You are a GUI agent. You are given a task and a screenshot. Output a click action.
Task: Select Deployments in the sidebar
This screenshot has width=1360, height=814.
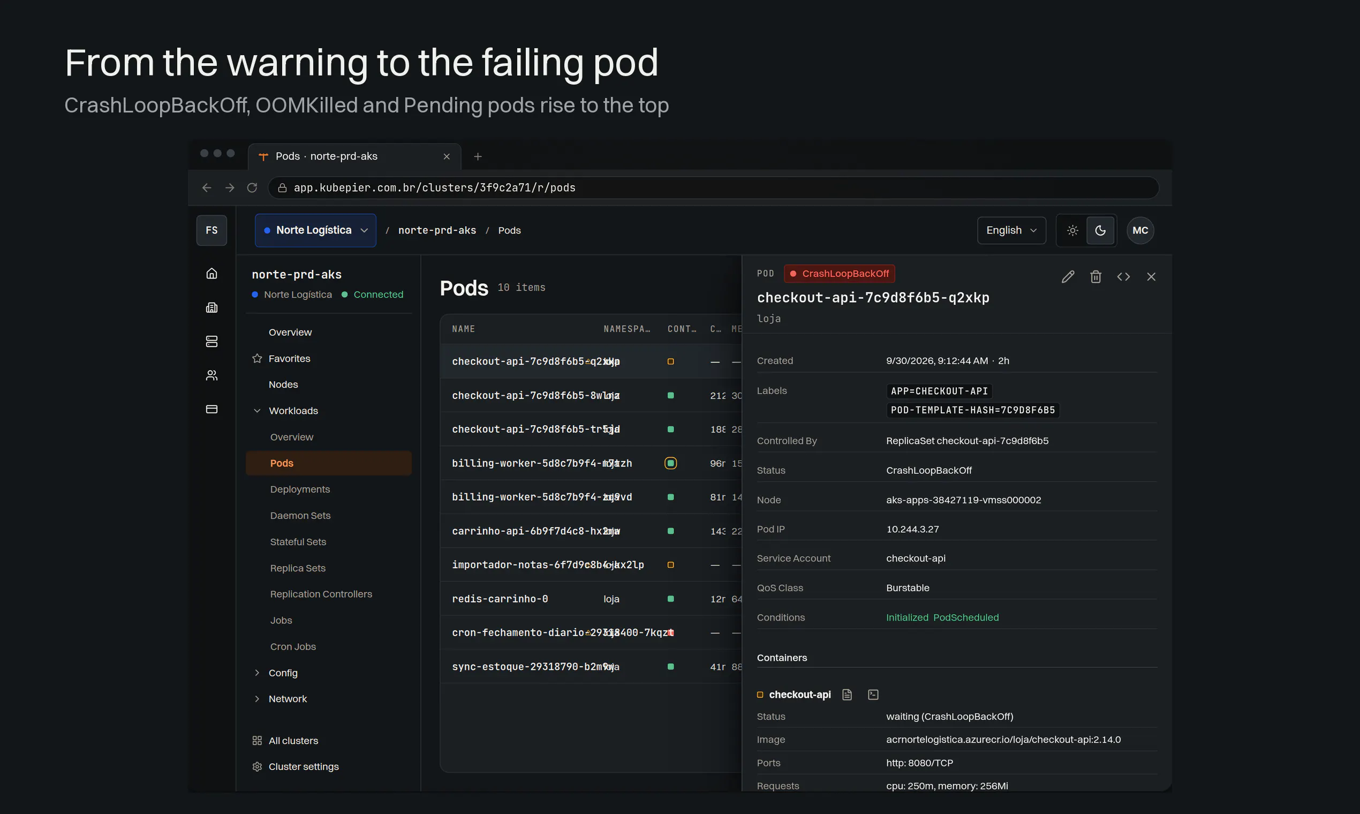[328, 489]
